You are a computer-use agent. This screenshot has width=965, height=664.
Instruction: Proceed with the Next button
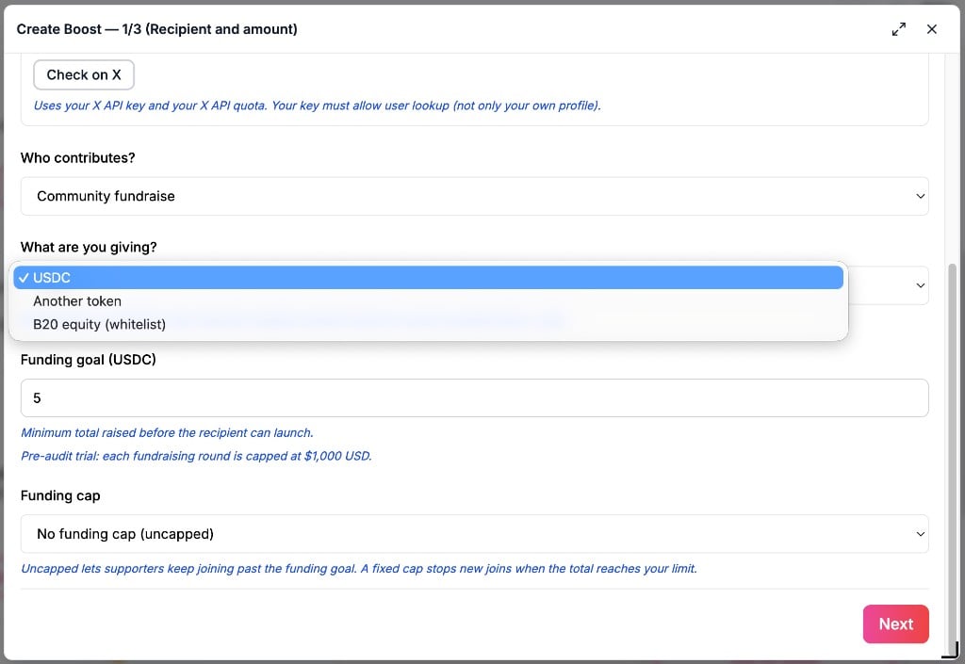(x=895, y=624)
